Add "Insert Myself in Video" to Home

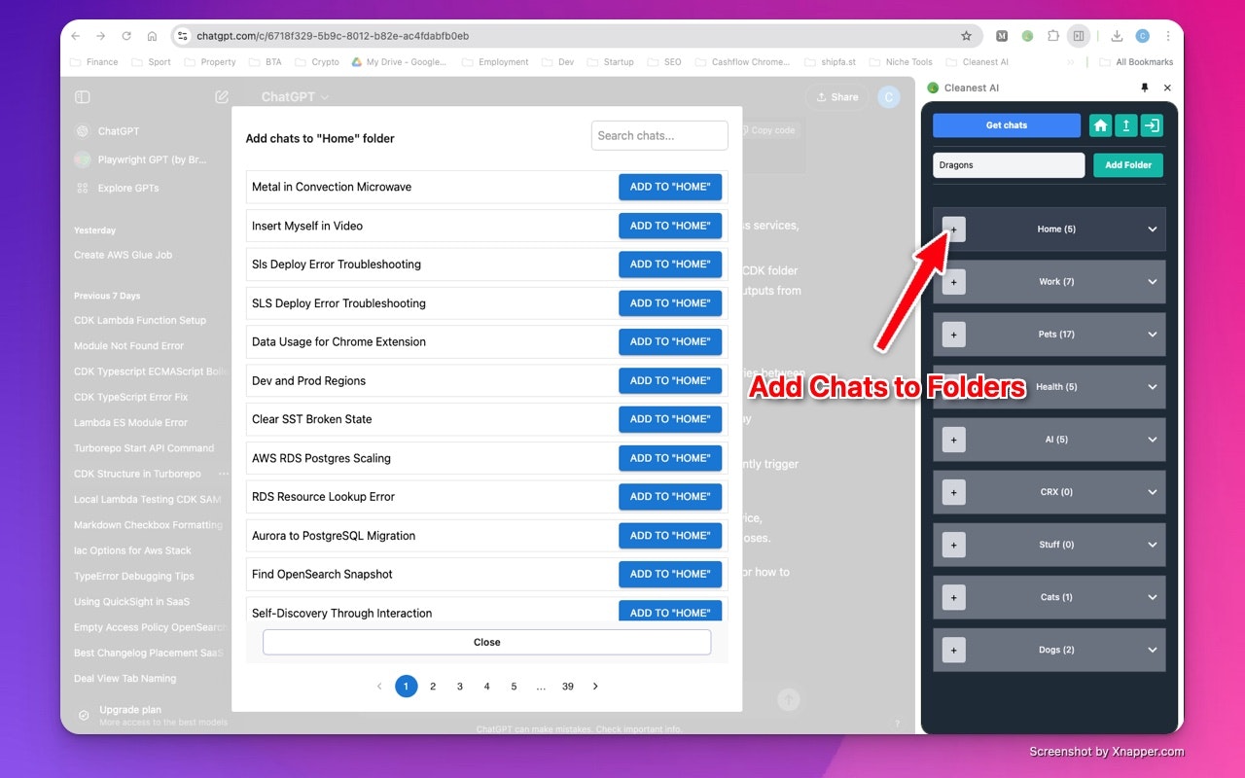tap(670, 226)
